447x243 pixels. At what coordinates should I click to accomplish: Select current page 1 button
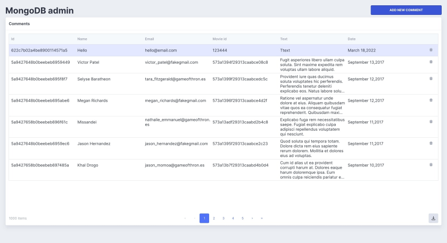click(x=204, y=218)
